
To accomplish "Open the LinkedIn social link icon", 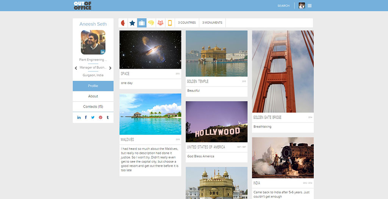I will point(79,117).
